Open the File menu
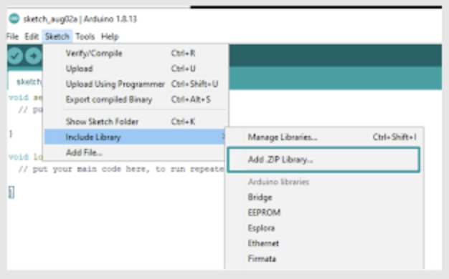The image size is (449, 279). [12, 36]
